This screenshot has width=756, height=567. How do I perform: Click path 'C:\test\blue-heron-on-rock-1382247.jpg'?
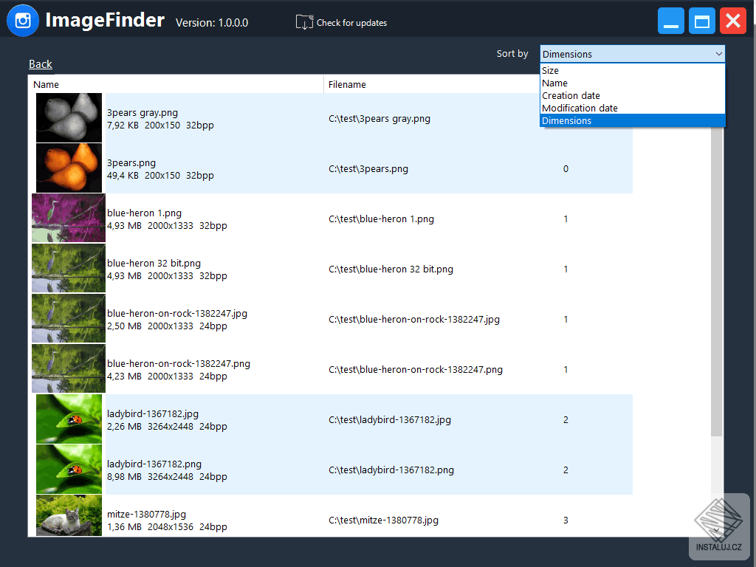pyautogui.click(x=414, y=319)
